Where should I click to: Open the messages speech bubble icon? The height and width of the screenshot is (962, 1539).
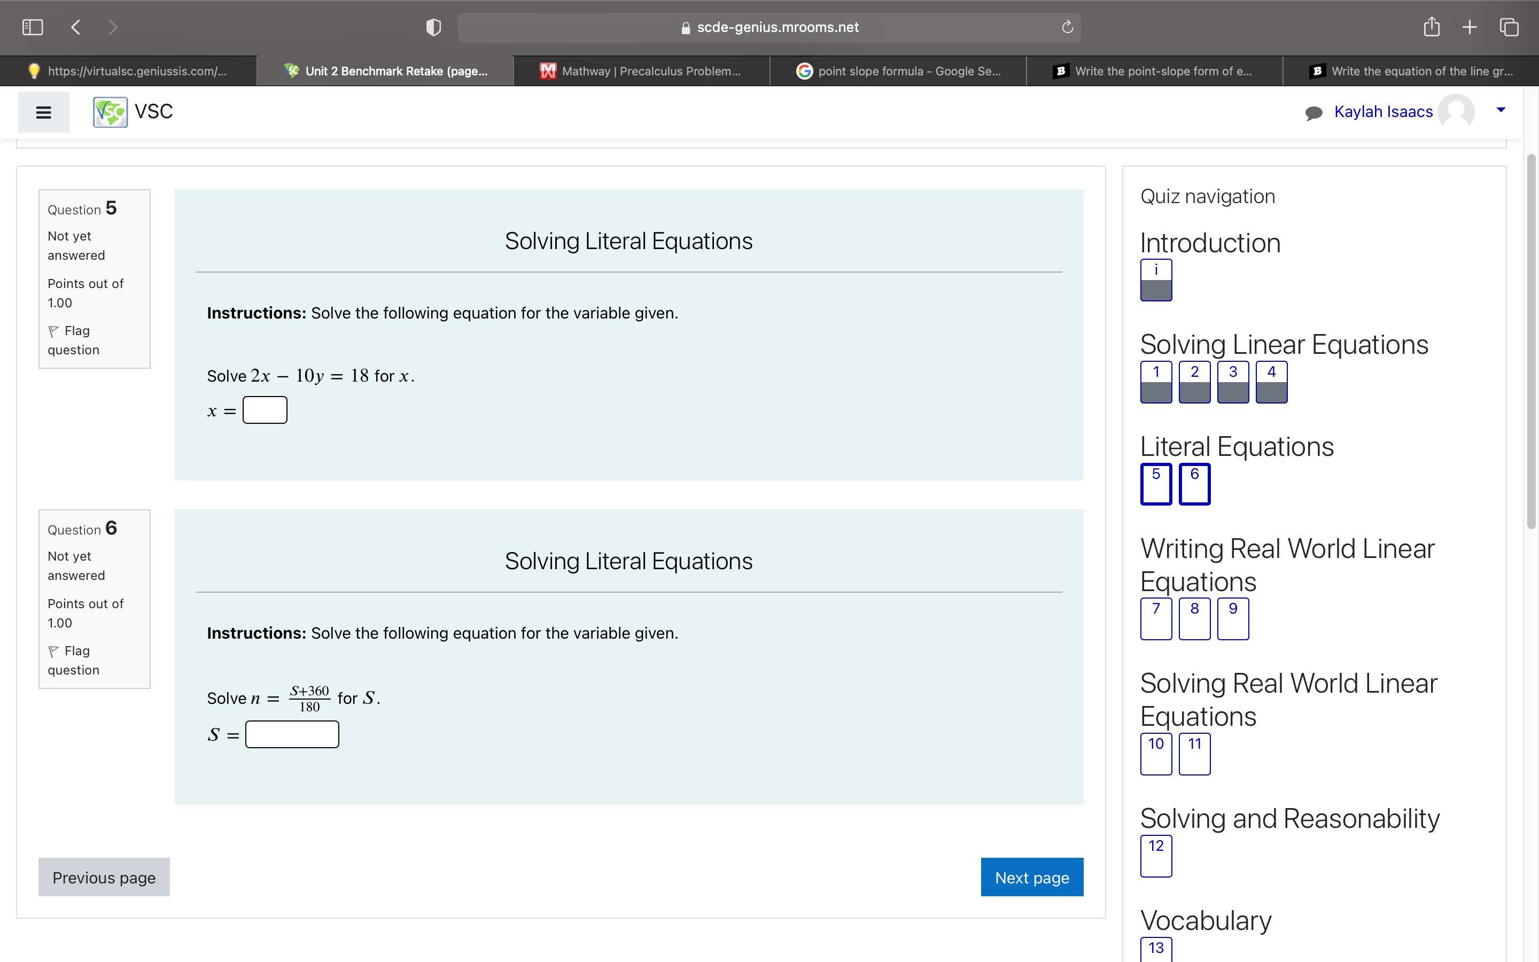[x=1313, y=113]
